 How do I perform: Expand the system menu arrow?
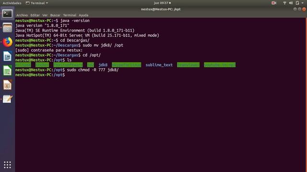point(302,3)
